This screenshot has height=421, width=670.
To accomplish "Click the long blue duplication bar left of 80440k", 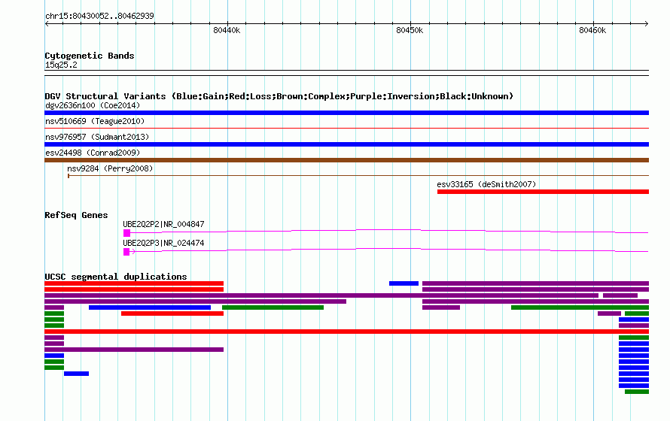I will click(x=150, y=307).
